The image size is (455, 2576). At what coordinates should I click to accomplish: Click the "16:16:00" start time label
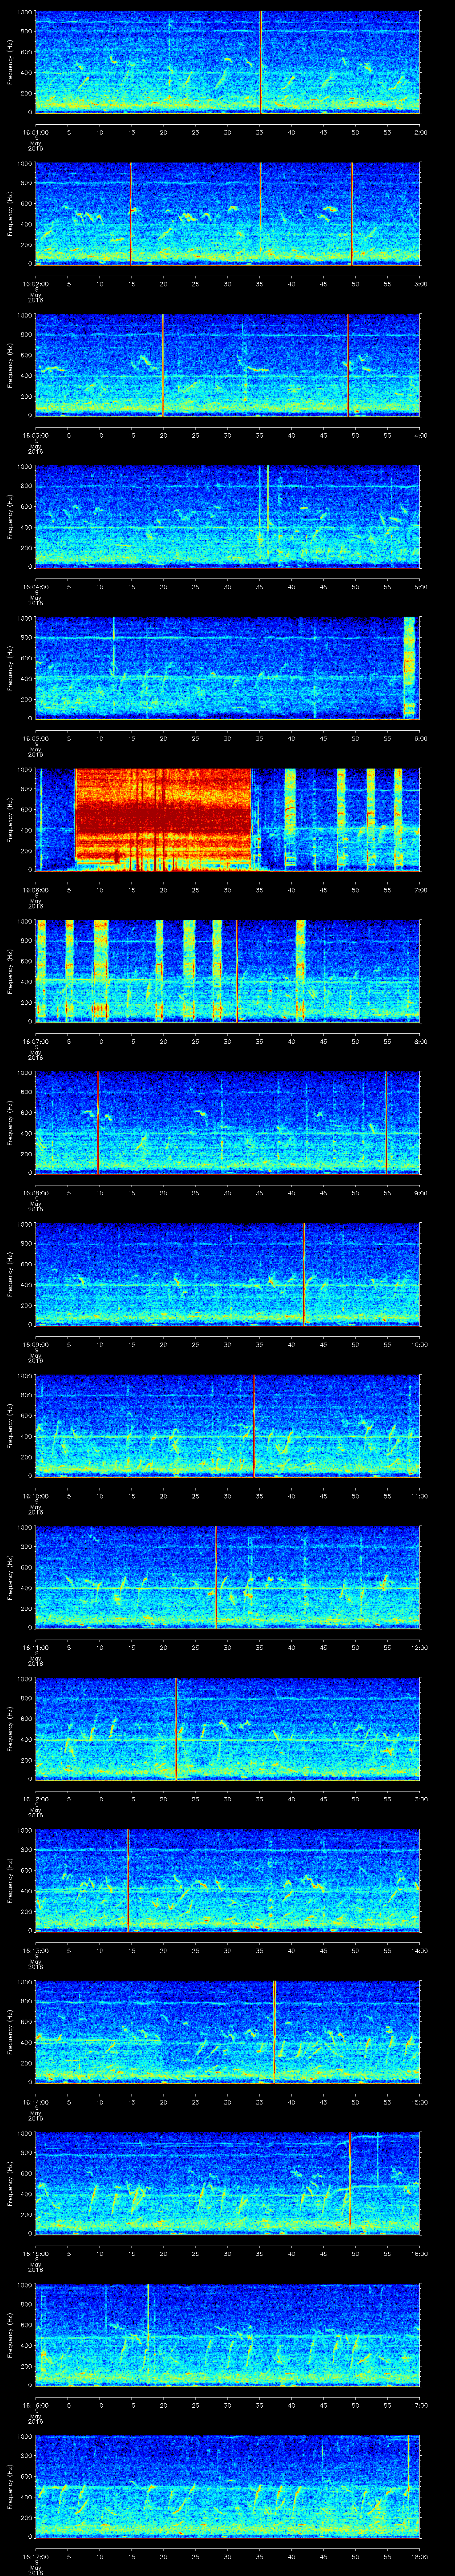[36, 2404]
